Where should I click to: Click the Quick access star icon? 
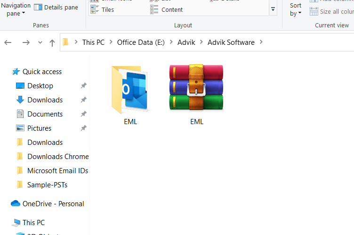(x=16, y=72)
